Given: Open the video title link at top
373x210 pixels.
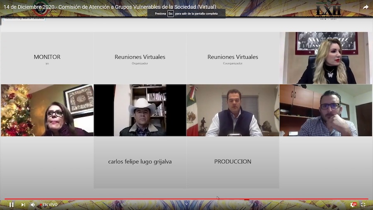Looking at the screenshot, I should pos(110,7).
